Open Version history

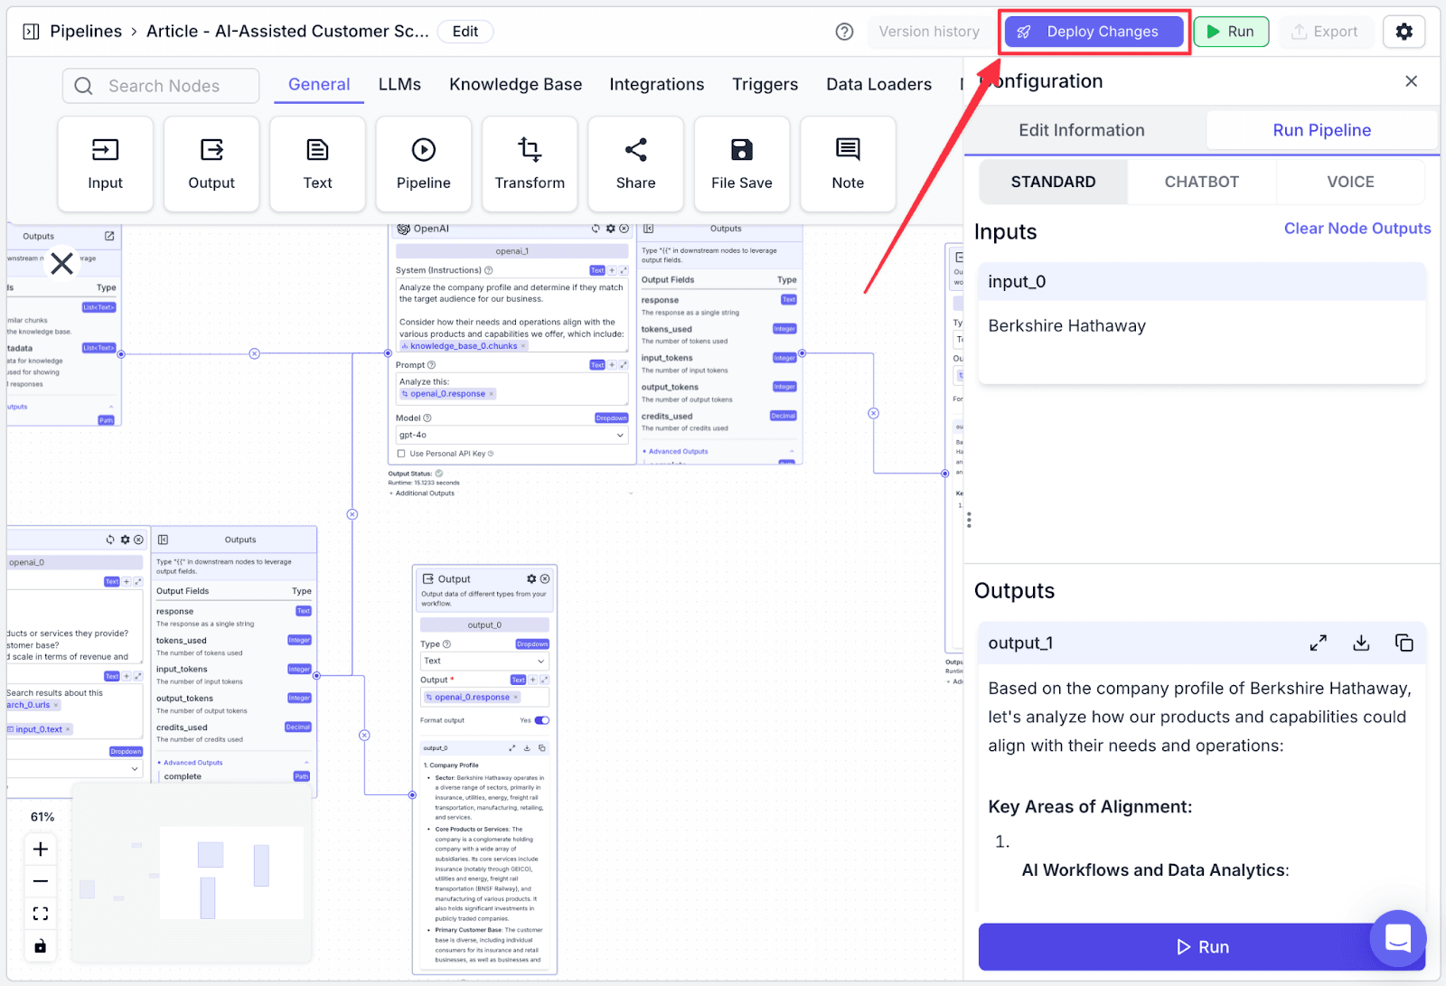coord(929,32)
